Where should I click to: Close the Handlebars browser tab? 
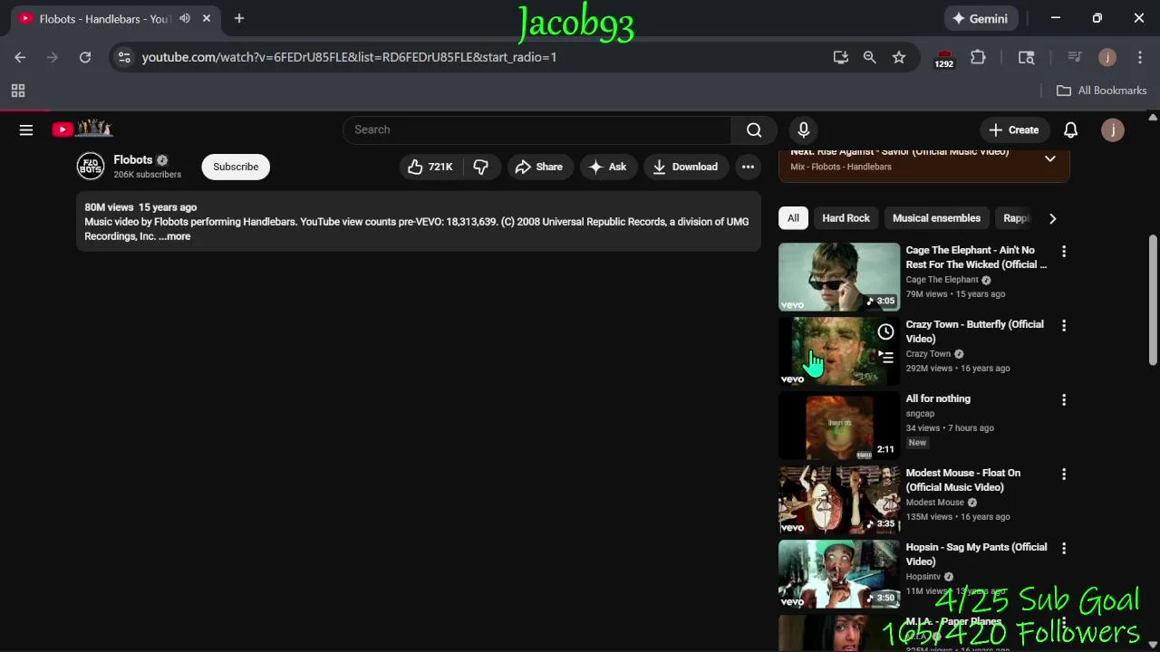click(207, 18)
